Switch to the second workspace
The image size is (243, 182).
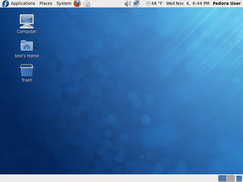coord(230,178)
